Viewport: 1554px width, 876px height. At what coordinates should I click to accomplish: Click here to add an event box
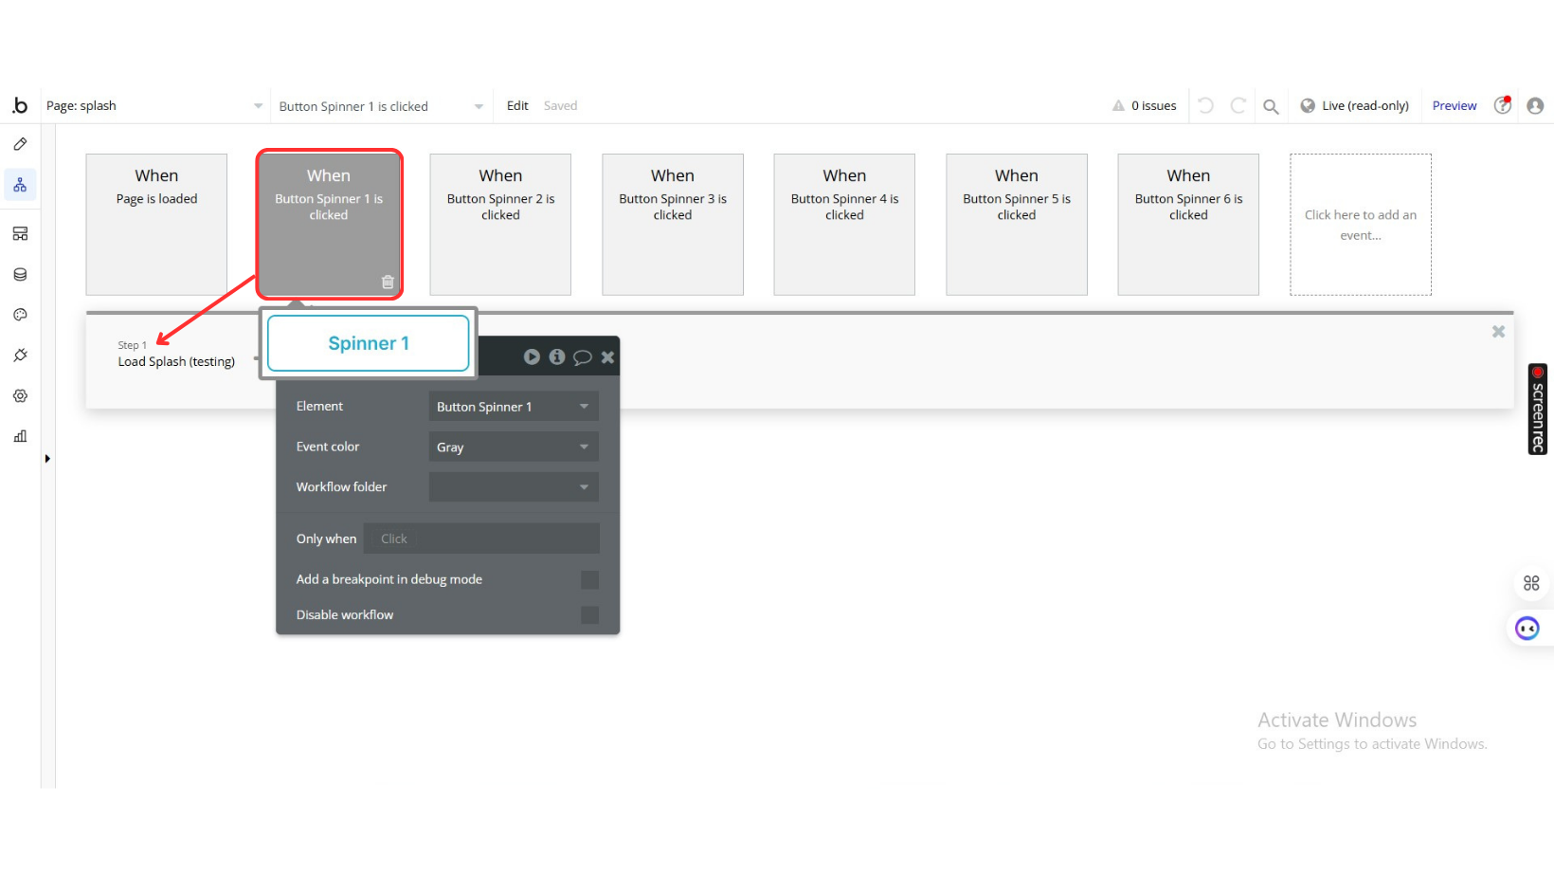coord(1361,225)
